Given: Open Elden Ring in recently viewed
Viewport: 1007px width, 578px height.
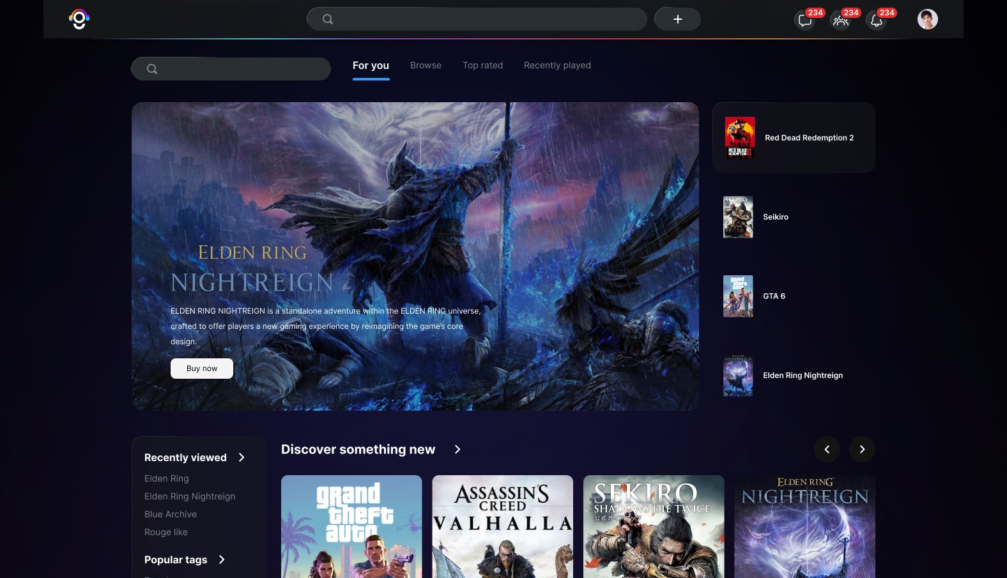Looking at the screenshot, I should click(166, 478).
